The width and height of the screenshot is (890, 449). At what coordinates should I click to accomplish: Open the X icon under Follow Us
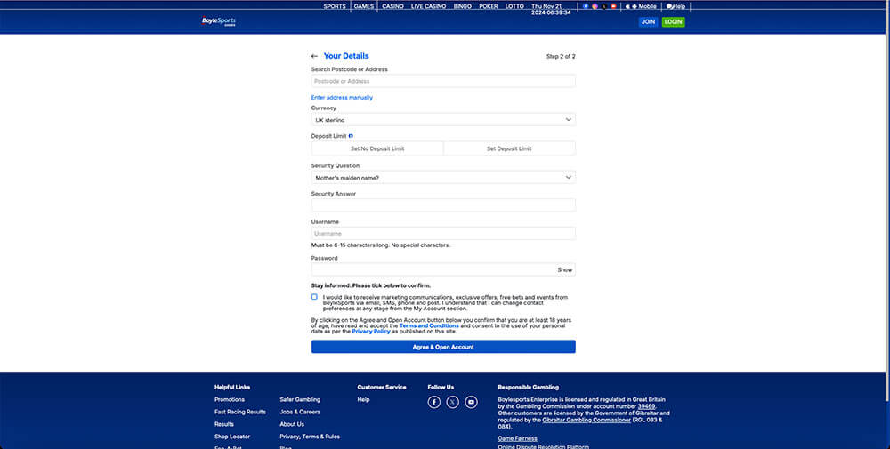[452, 402]
